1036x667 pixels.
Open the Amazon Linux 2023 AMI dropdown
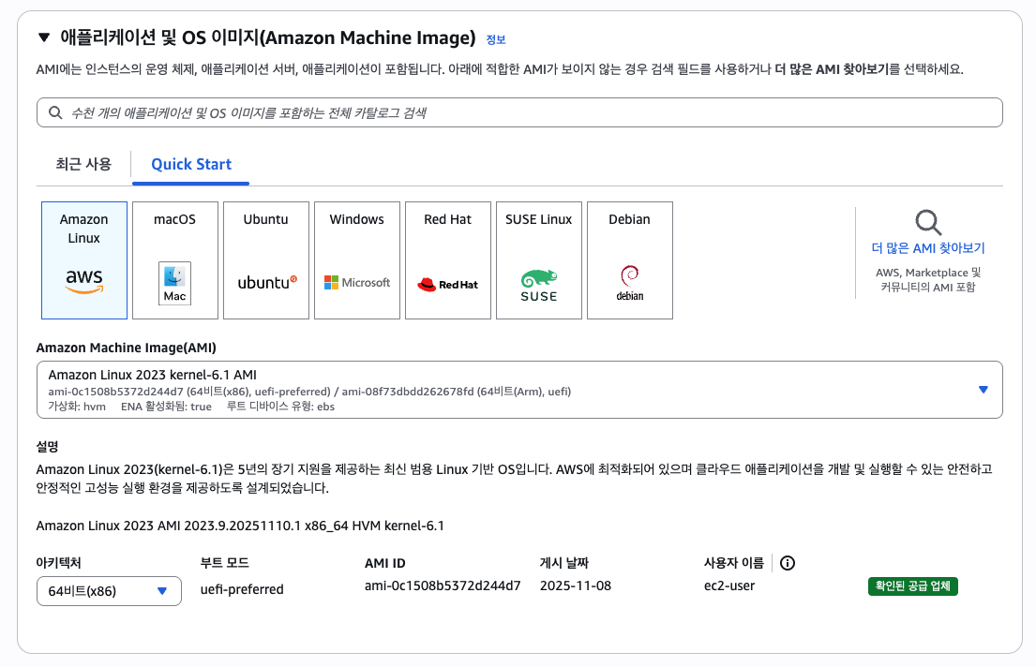click(x=519, y=390)
